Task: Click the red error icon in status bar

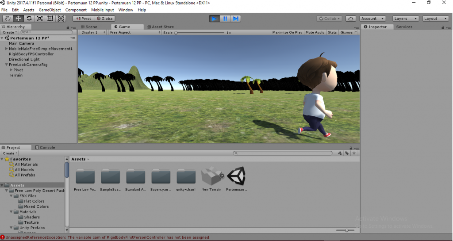Action: [x=3, y=237]
